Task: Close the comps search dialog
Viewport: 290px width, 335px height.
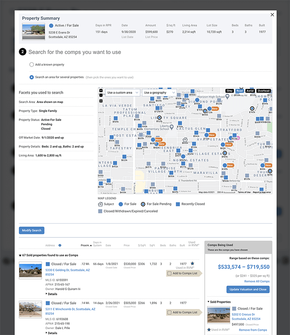Action: pos(272,15)
